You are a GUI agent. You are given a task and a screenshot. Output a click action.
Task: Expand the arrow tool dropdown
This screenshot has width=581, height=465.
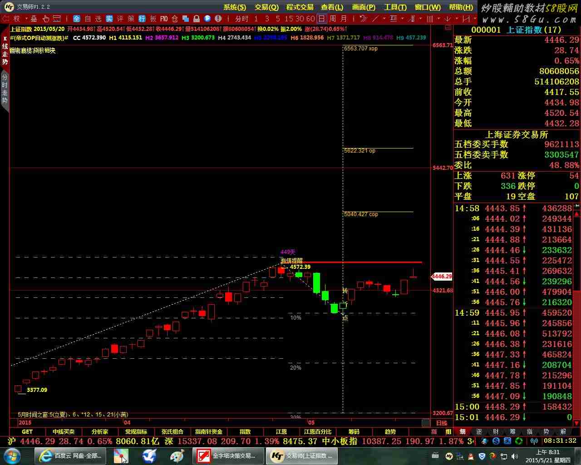[457, 19]
